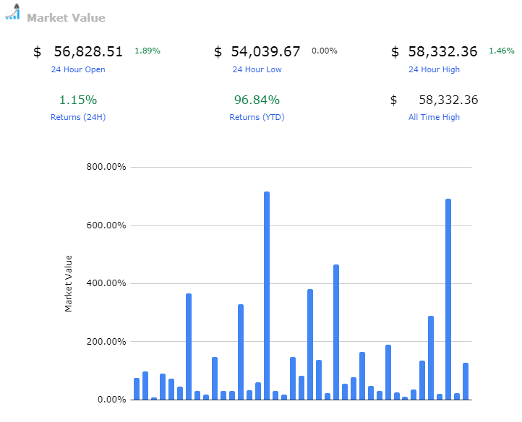This screenshot has height=422, width=522.
Task: Click the 400.00% axis label
Action: pyautogui.click(x=106, y=283)
